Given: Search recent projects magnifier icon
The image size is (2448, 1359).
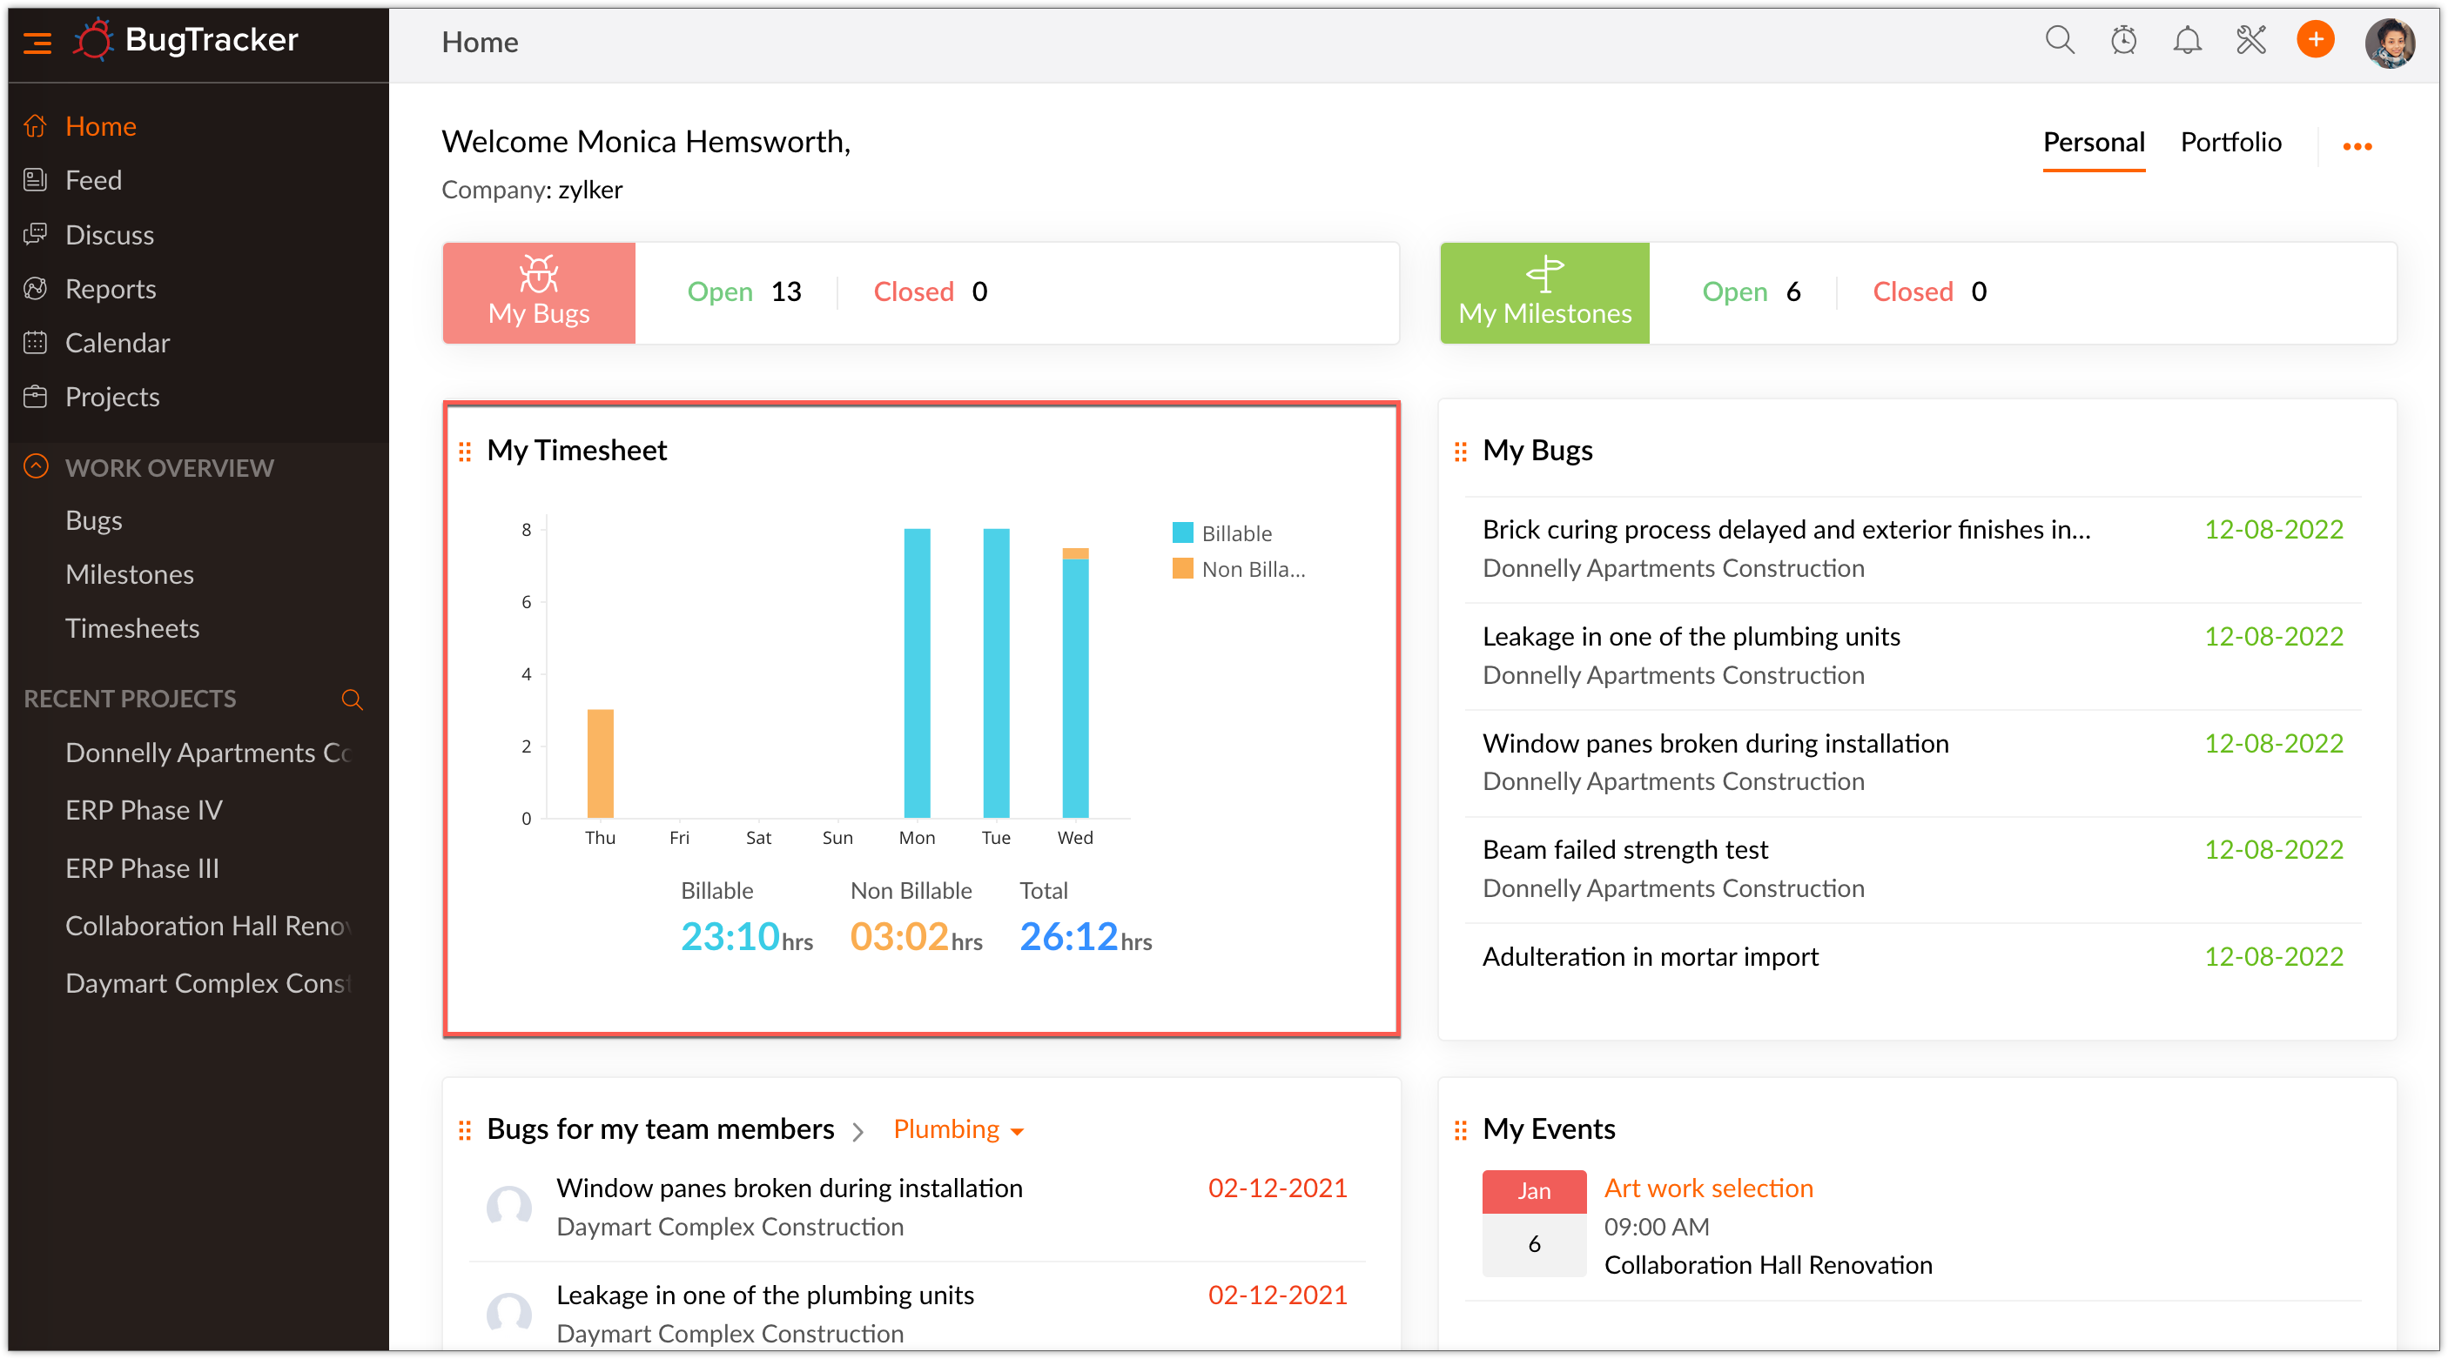Looking at the screenshot, I should coord(352,700).
